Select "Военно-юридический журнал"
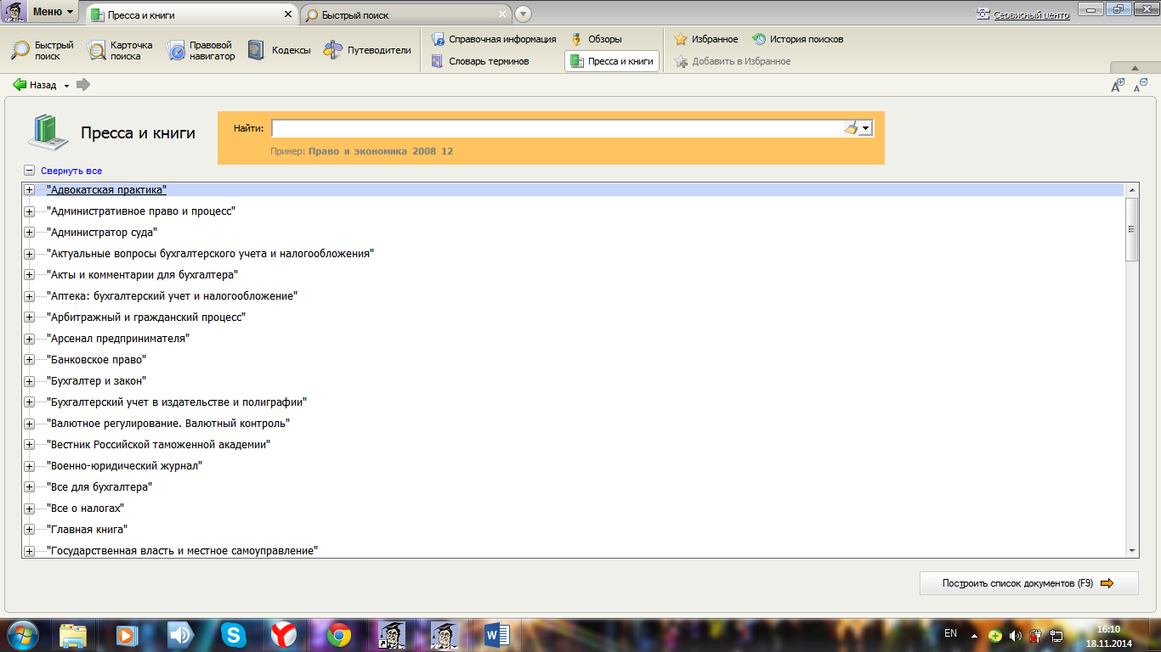This screenshot has width=1161, height=652. [x=124, y=466]
